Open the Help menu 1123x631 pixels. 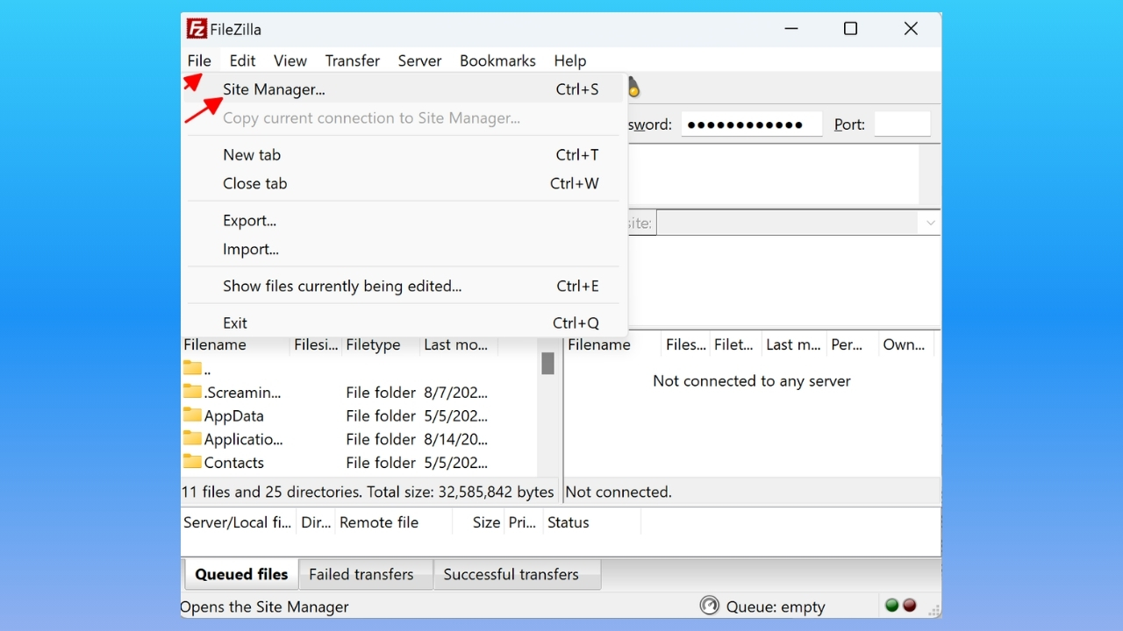(x=569, y=60)
